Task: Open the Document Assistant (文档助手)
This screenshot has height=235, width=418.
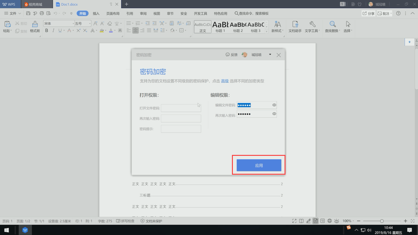Action: 295,27
